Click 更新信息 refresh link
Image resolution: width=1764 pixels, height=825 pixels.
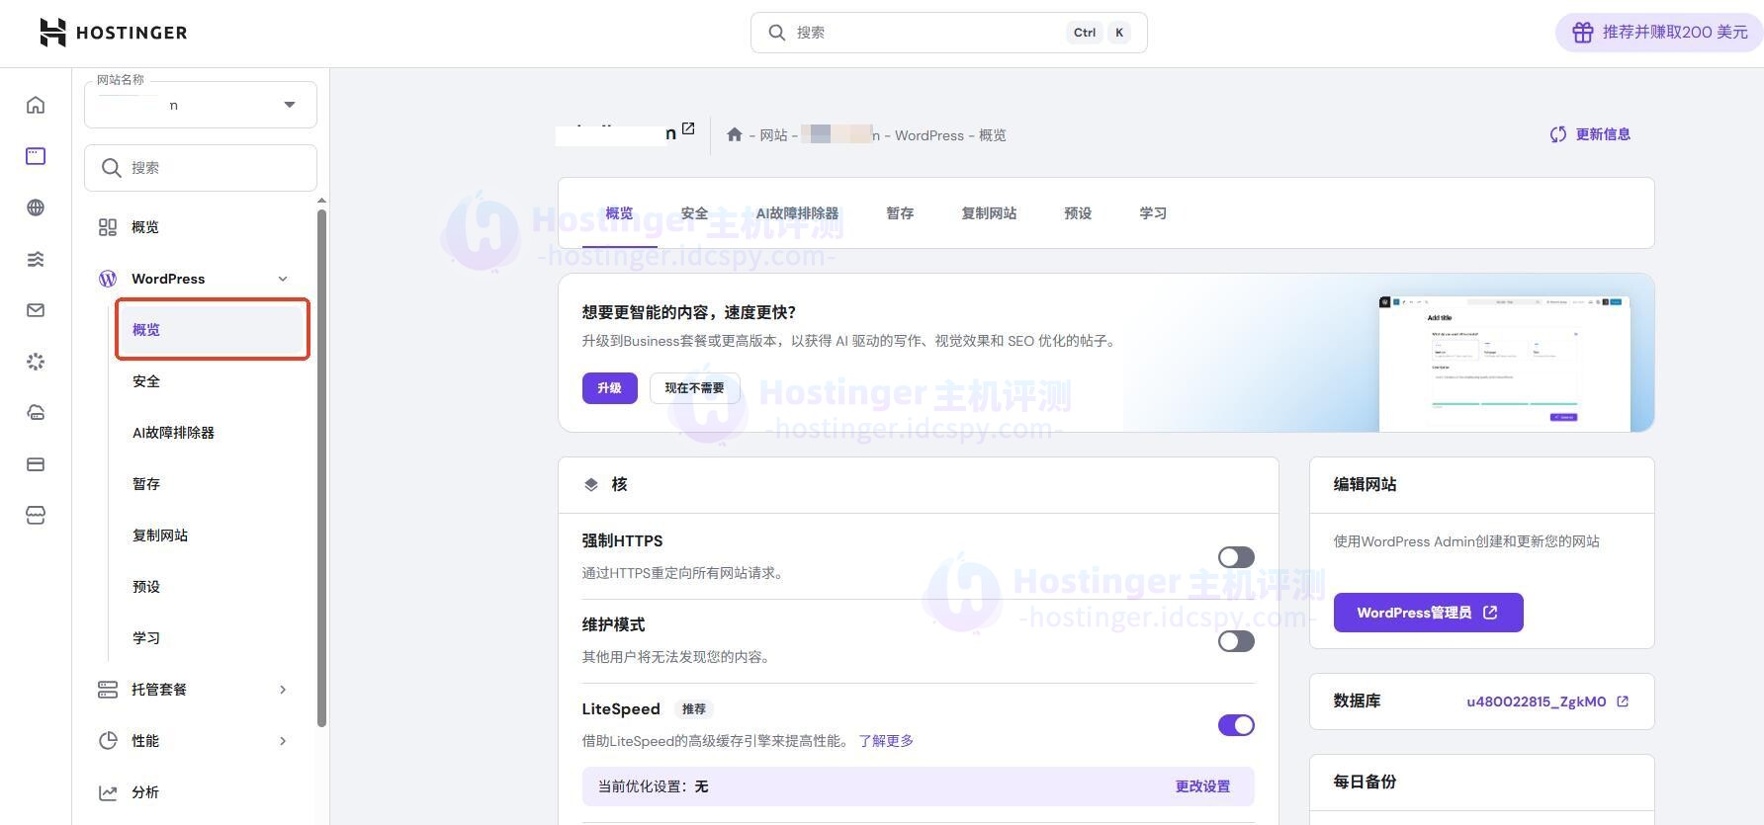(1590, 134)
